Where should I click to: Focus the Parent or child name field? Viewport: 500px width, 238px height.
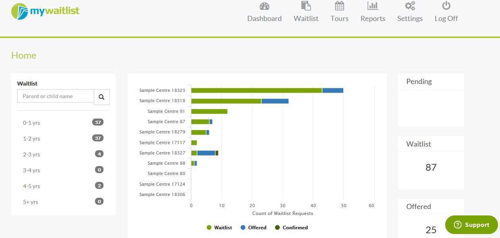click(56, 96)
